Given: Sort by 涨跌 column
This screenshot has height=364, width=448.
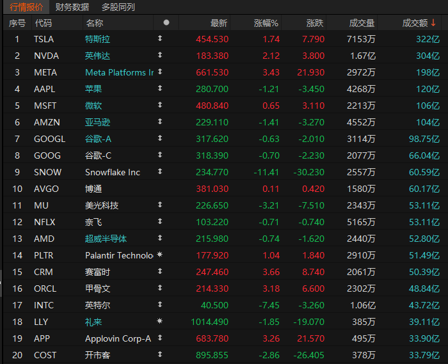Looking at the screenshot, I should (315, 23).
